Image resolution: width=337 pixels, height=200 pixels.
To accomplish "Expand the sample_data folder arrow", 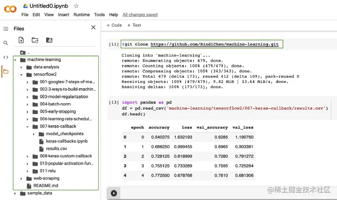I will tap(15, 193).
